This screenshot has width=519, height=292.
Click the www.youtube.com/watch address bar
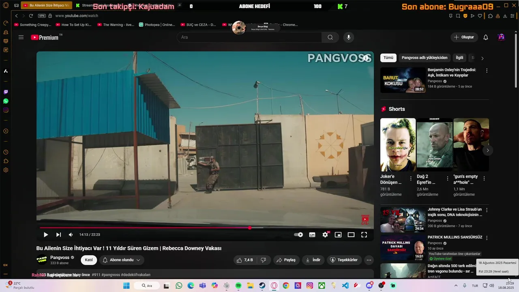(x=77, y=16)
